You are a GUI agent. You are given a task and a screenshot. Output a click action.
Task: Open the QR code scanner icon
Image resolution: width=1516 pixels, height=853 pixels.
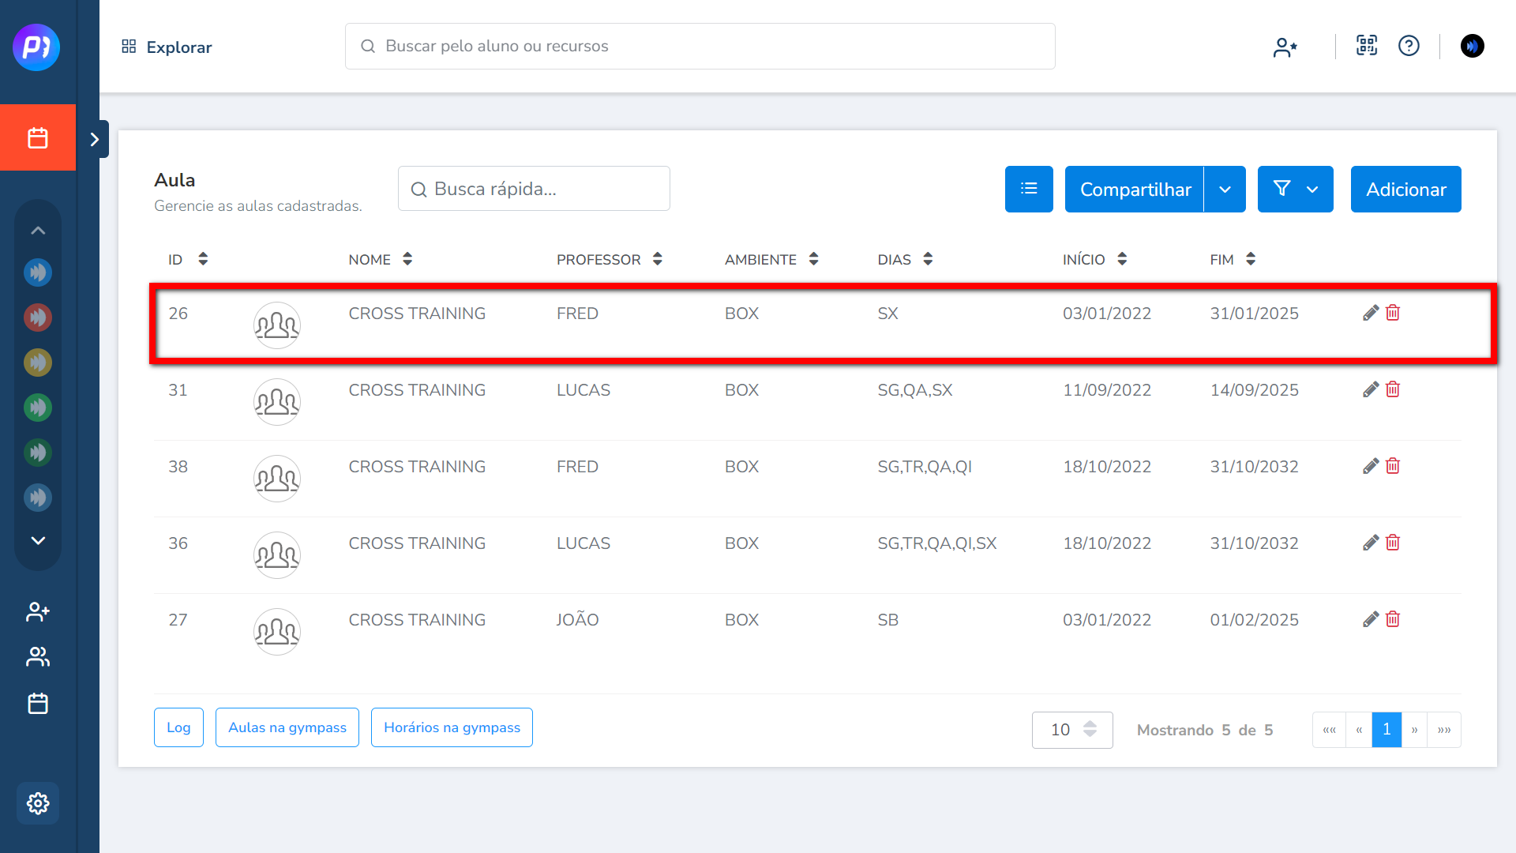(1367, 46)
